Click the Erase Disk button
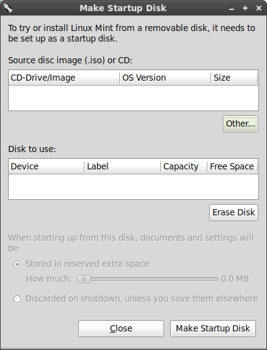Image resolution: width=267 pixels, height=350 pixels. pos(233,212)
